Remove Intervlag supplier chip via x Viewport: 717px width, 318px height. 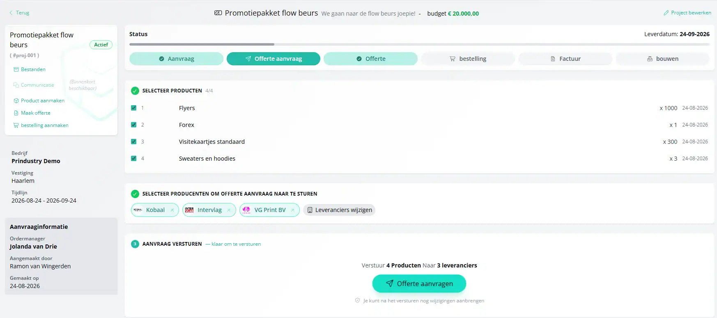pos(229,210)
